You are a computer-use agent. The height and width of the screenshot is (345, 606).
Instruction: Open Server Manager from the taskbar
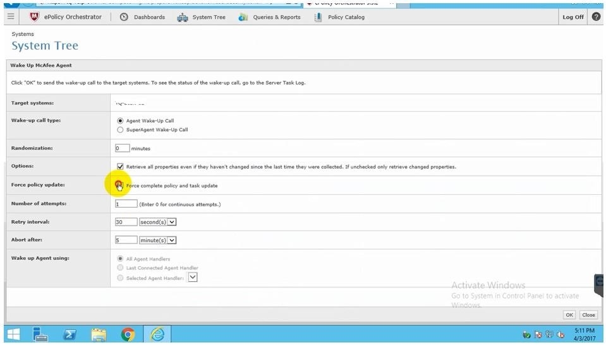pyautogui.click(x=41, y=334)
